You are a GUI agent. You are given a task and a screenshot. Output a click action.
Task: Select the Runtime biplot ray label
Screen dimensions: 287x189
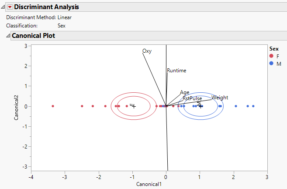pos(176,71)
